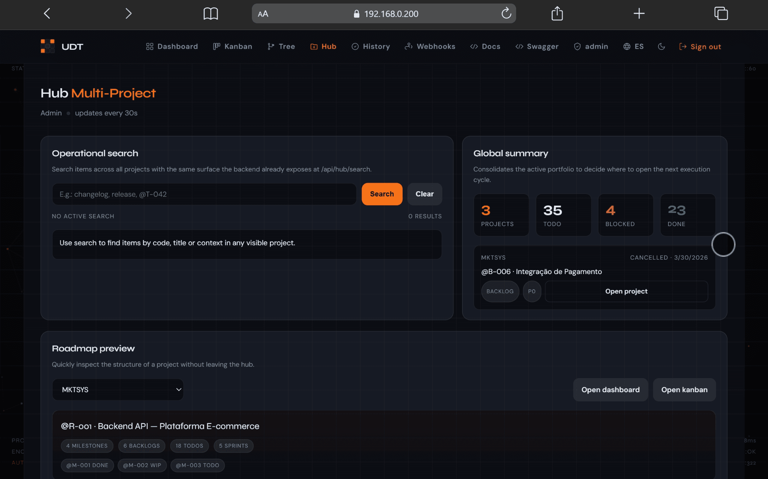Screen dimensions: 768x479
Task: Switch language with ES globe toggle
Action: pyautogui.click(x=633, y=47)
